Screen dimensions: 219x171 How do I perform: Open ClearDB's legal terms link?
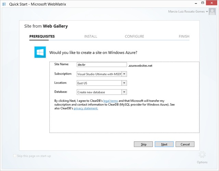(x=111, y=101)
